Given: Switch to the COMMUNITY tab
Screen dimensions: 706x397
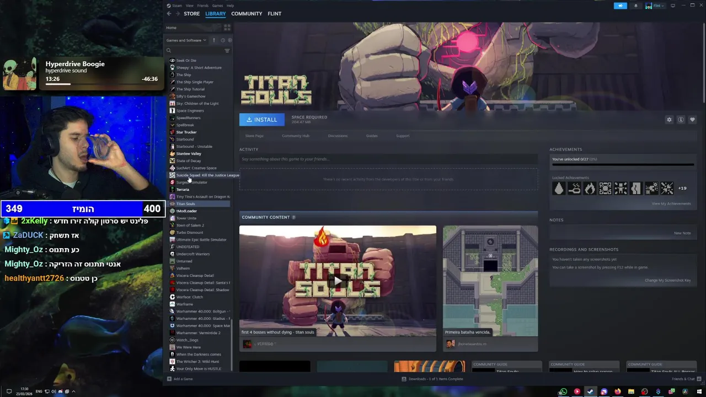Looking at the screenshot, I should (x=247, y=14).
